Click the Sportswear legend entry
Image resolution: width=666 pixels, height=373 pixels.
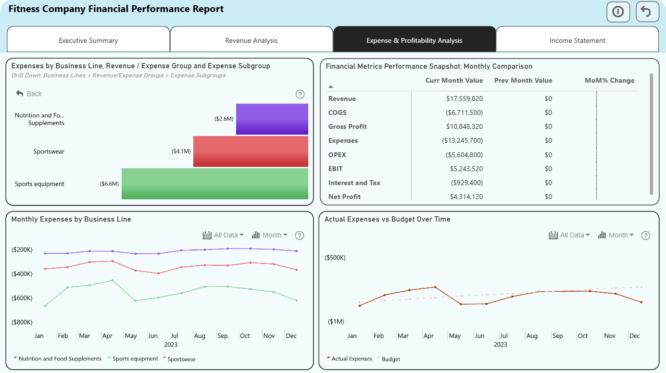pos(179,359)
